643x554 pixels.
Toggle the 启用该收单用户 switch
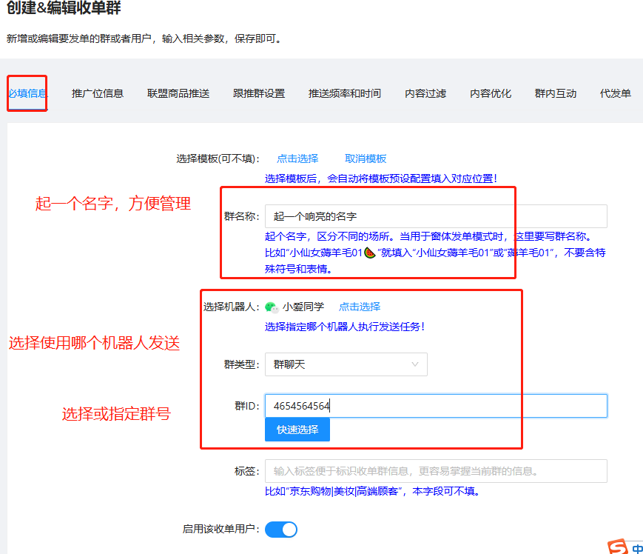280,530
